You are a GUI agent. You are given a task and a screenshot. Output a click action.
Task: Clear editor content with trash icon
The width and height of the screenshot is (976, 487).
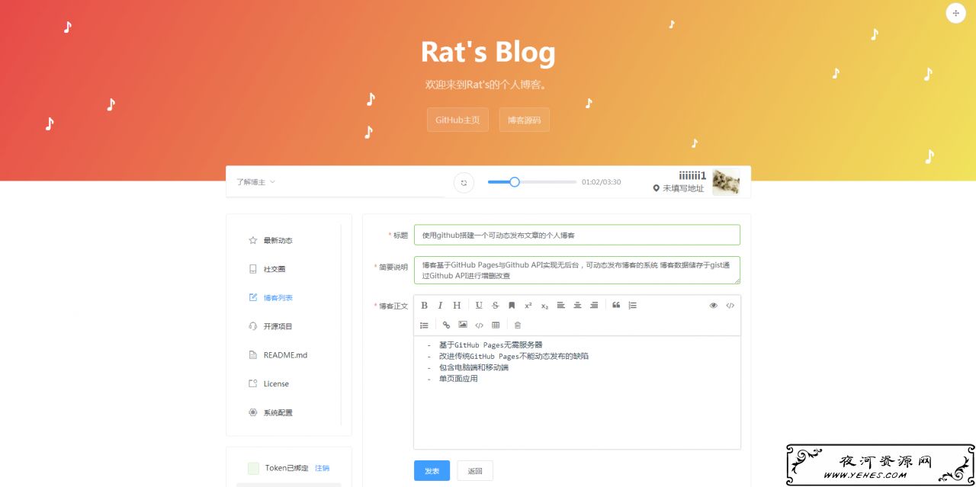point(518,325)
